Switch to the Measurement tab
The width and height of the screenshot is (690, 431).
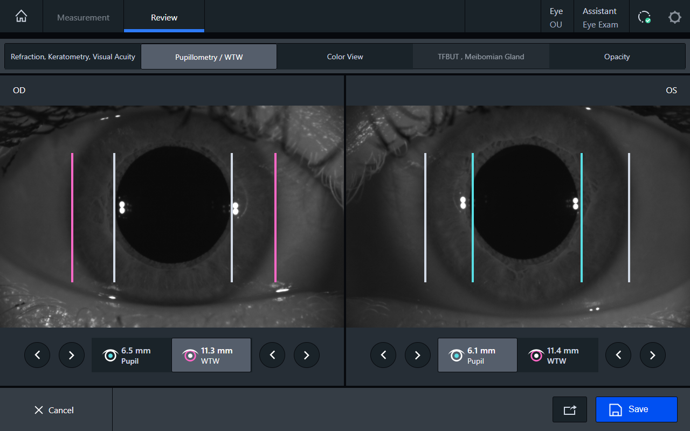tap(83, 17)
